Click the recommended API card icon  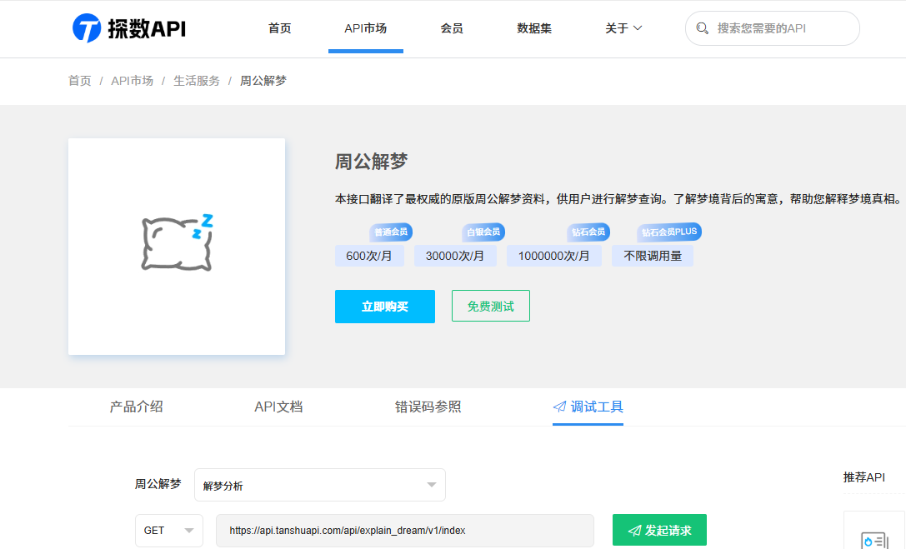874,537
